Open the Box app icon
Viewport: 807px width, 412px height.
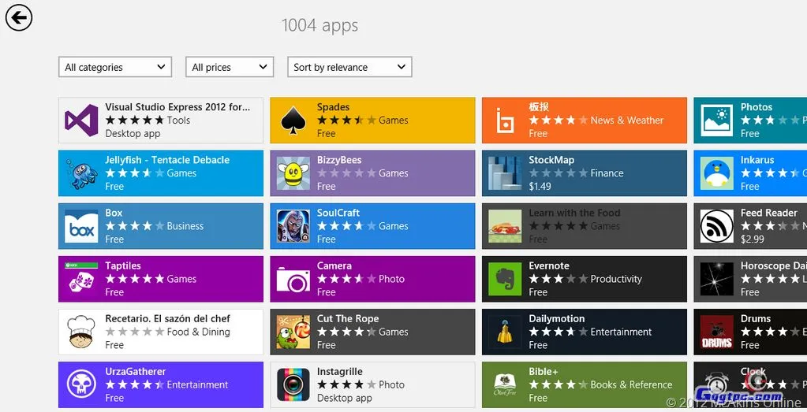tap(81, 226)
